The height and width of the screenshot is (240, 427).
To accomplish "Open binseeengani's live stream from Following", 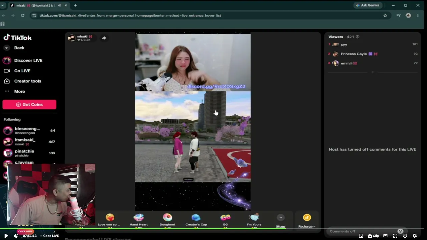I will 29,130.
